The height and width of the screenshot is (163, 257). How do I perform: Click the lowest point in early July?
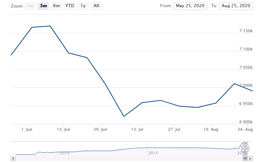[x=124, y=116]
